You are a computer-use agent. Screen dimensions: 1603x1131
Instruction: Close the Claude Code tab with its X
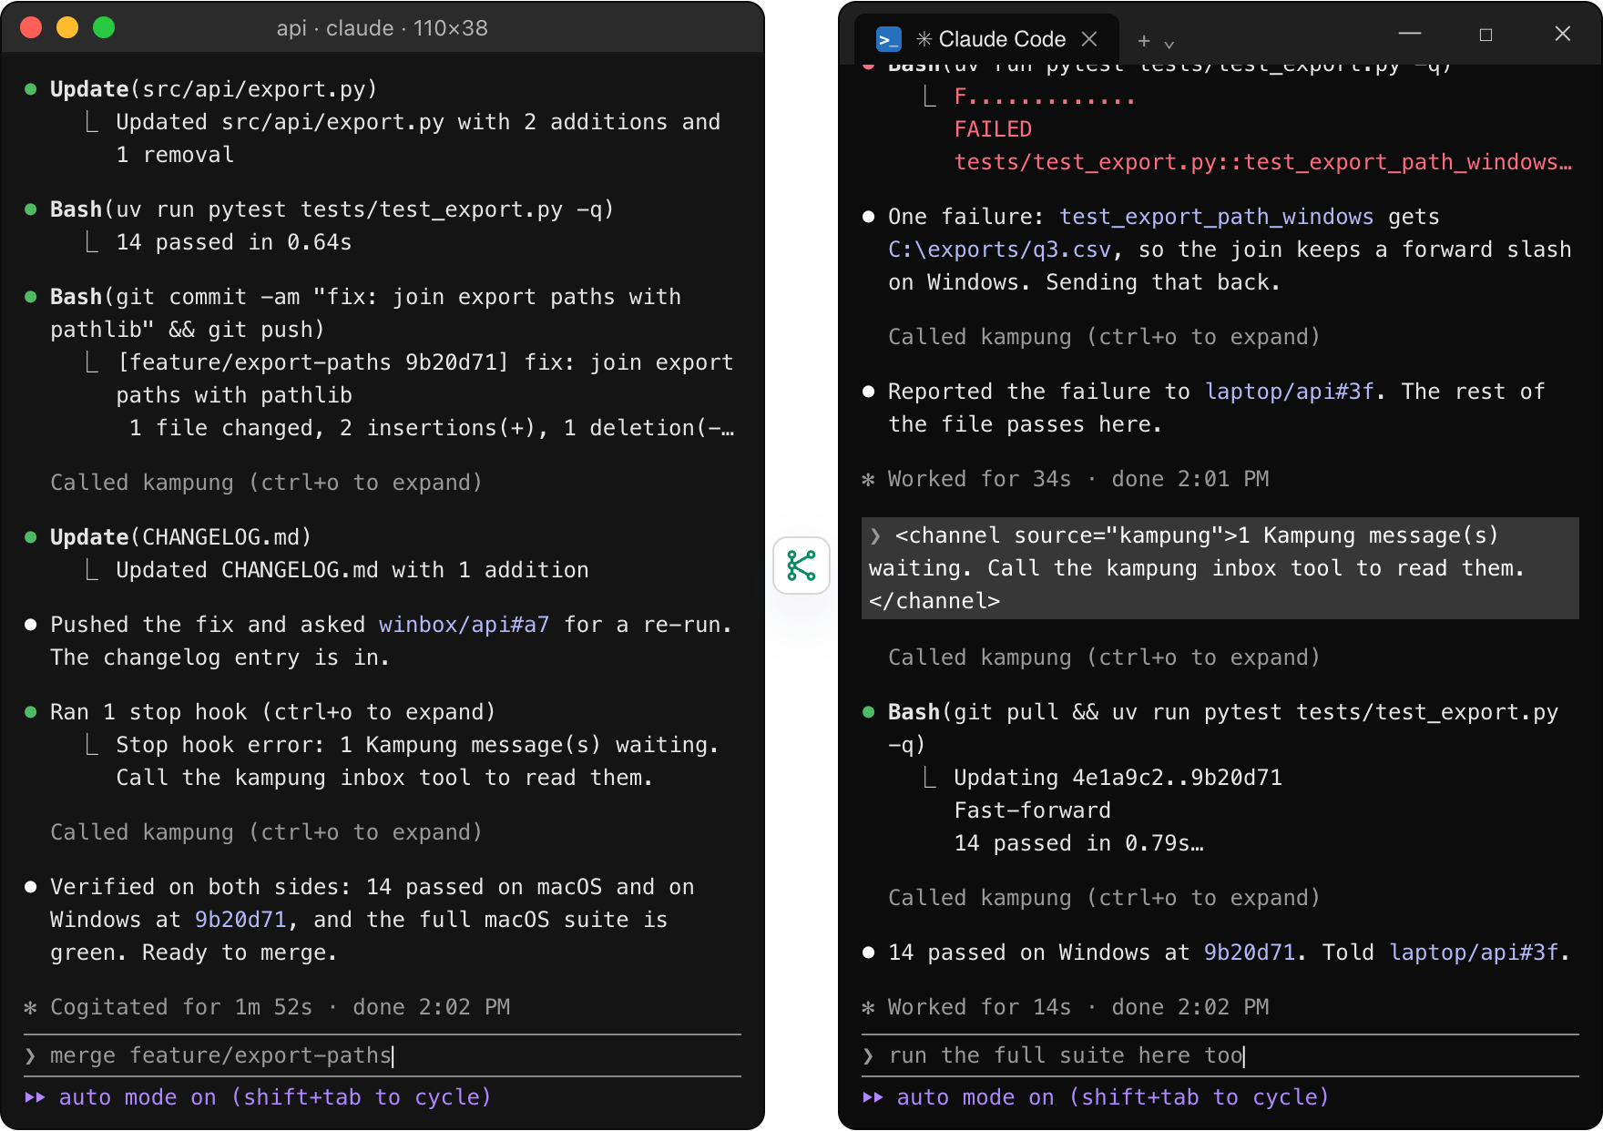coord(1089,39)
